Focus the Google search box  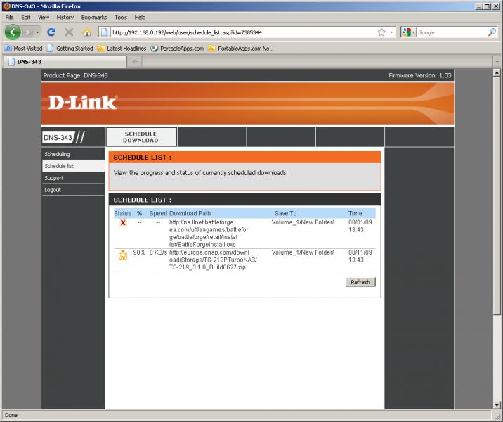[x=452, y=32]
